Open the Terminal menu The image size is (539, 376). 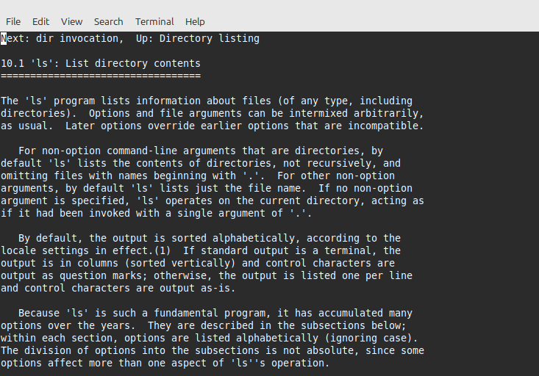[x=154, y=21]
